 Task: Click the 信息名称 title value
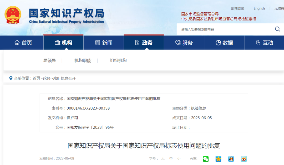[x=114, y=99]
